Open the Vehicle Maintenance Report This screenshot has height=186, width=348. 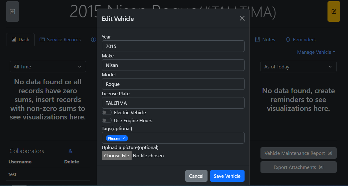click(x=298, y=153)
